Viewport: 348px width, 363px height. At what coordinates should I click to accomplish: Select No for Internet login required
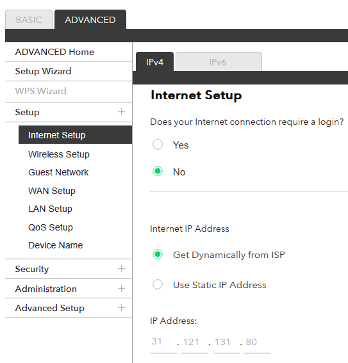(158, 171)
